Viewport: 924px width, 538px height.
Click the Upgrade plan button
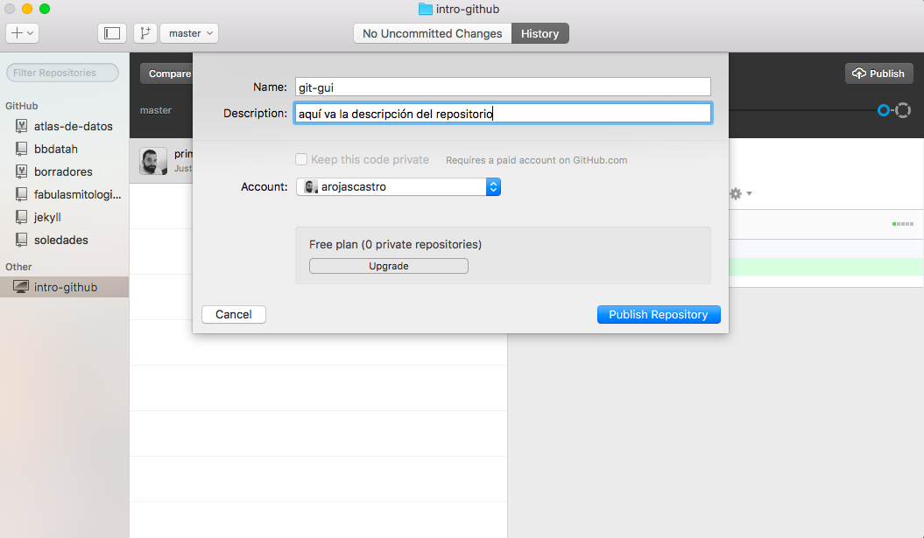tap(388, 266)
